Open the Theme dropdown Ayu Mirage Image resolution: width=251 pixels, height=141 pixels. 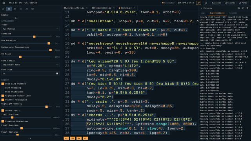pos(30,29)
